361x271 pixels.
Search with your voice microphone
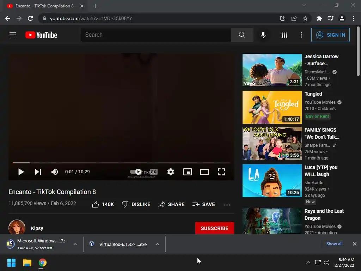[263, 35]
